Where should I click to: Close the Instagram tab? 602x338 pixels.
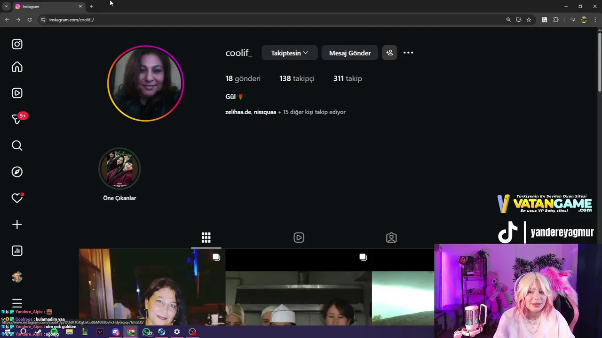(80, 6)
